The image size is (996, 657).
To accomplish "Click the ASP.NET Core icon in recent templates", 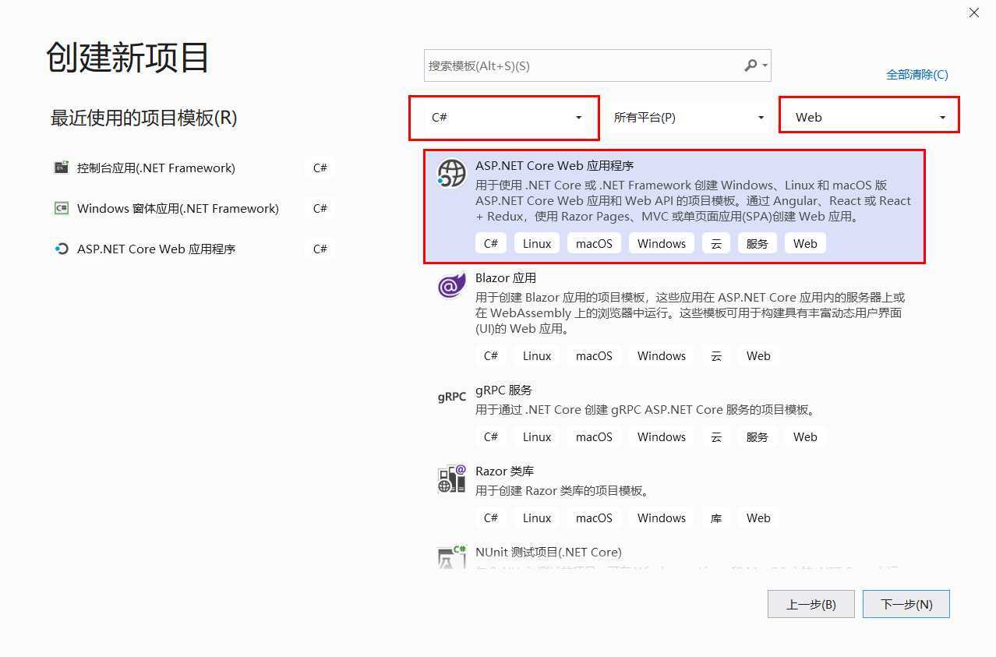I will (x=62, y=249).
